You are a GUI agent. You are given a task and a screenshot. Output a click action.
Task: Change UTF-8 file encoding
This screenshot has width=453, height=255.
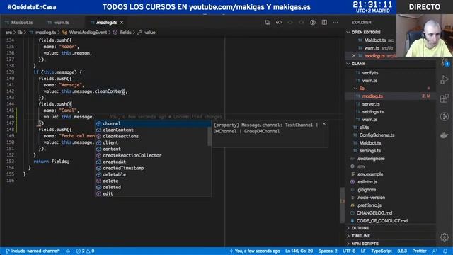[x=349, y=251]
